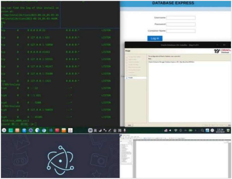Click the Log in button
Image resolution: width=232 pixels, height=179 pixels.
click(x=155, y=39)
